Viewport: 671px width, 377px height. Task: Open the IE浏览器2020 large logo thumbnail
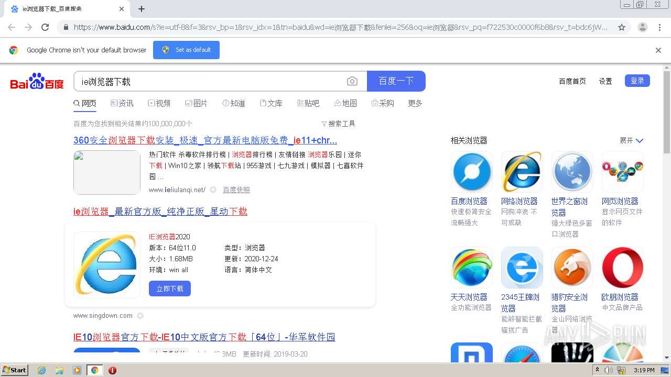tap(107, 265)
